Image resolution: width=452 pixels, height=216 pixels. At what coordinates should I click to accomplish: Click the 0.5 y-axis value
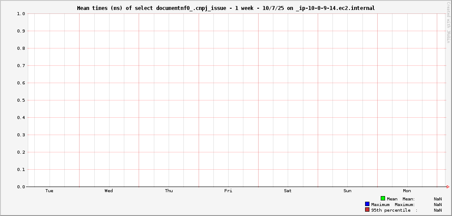pos(21,100)
